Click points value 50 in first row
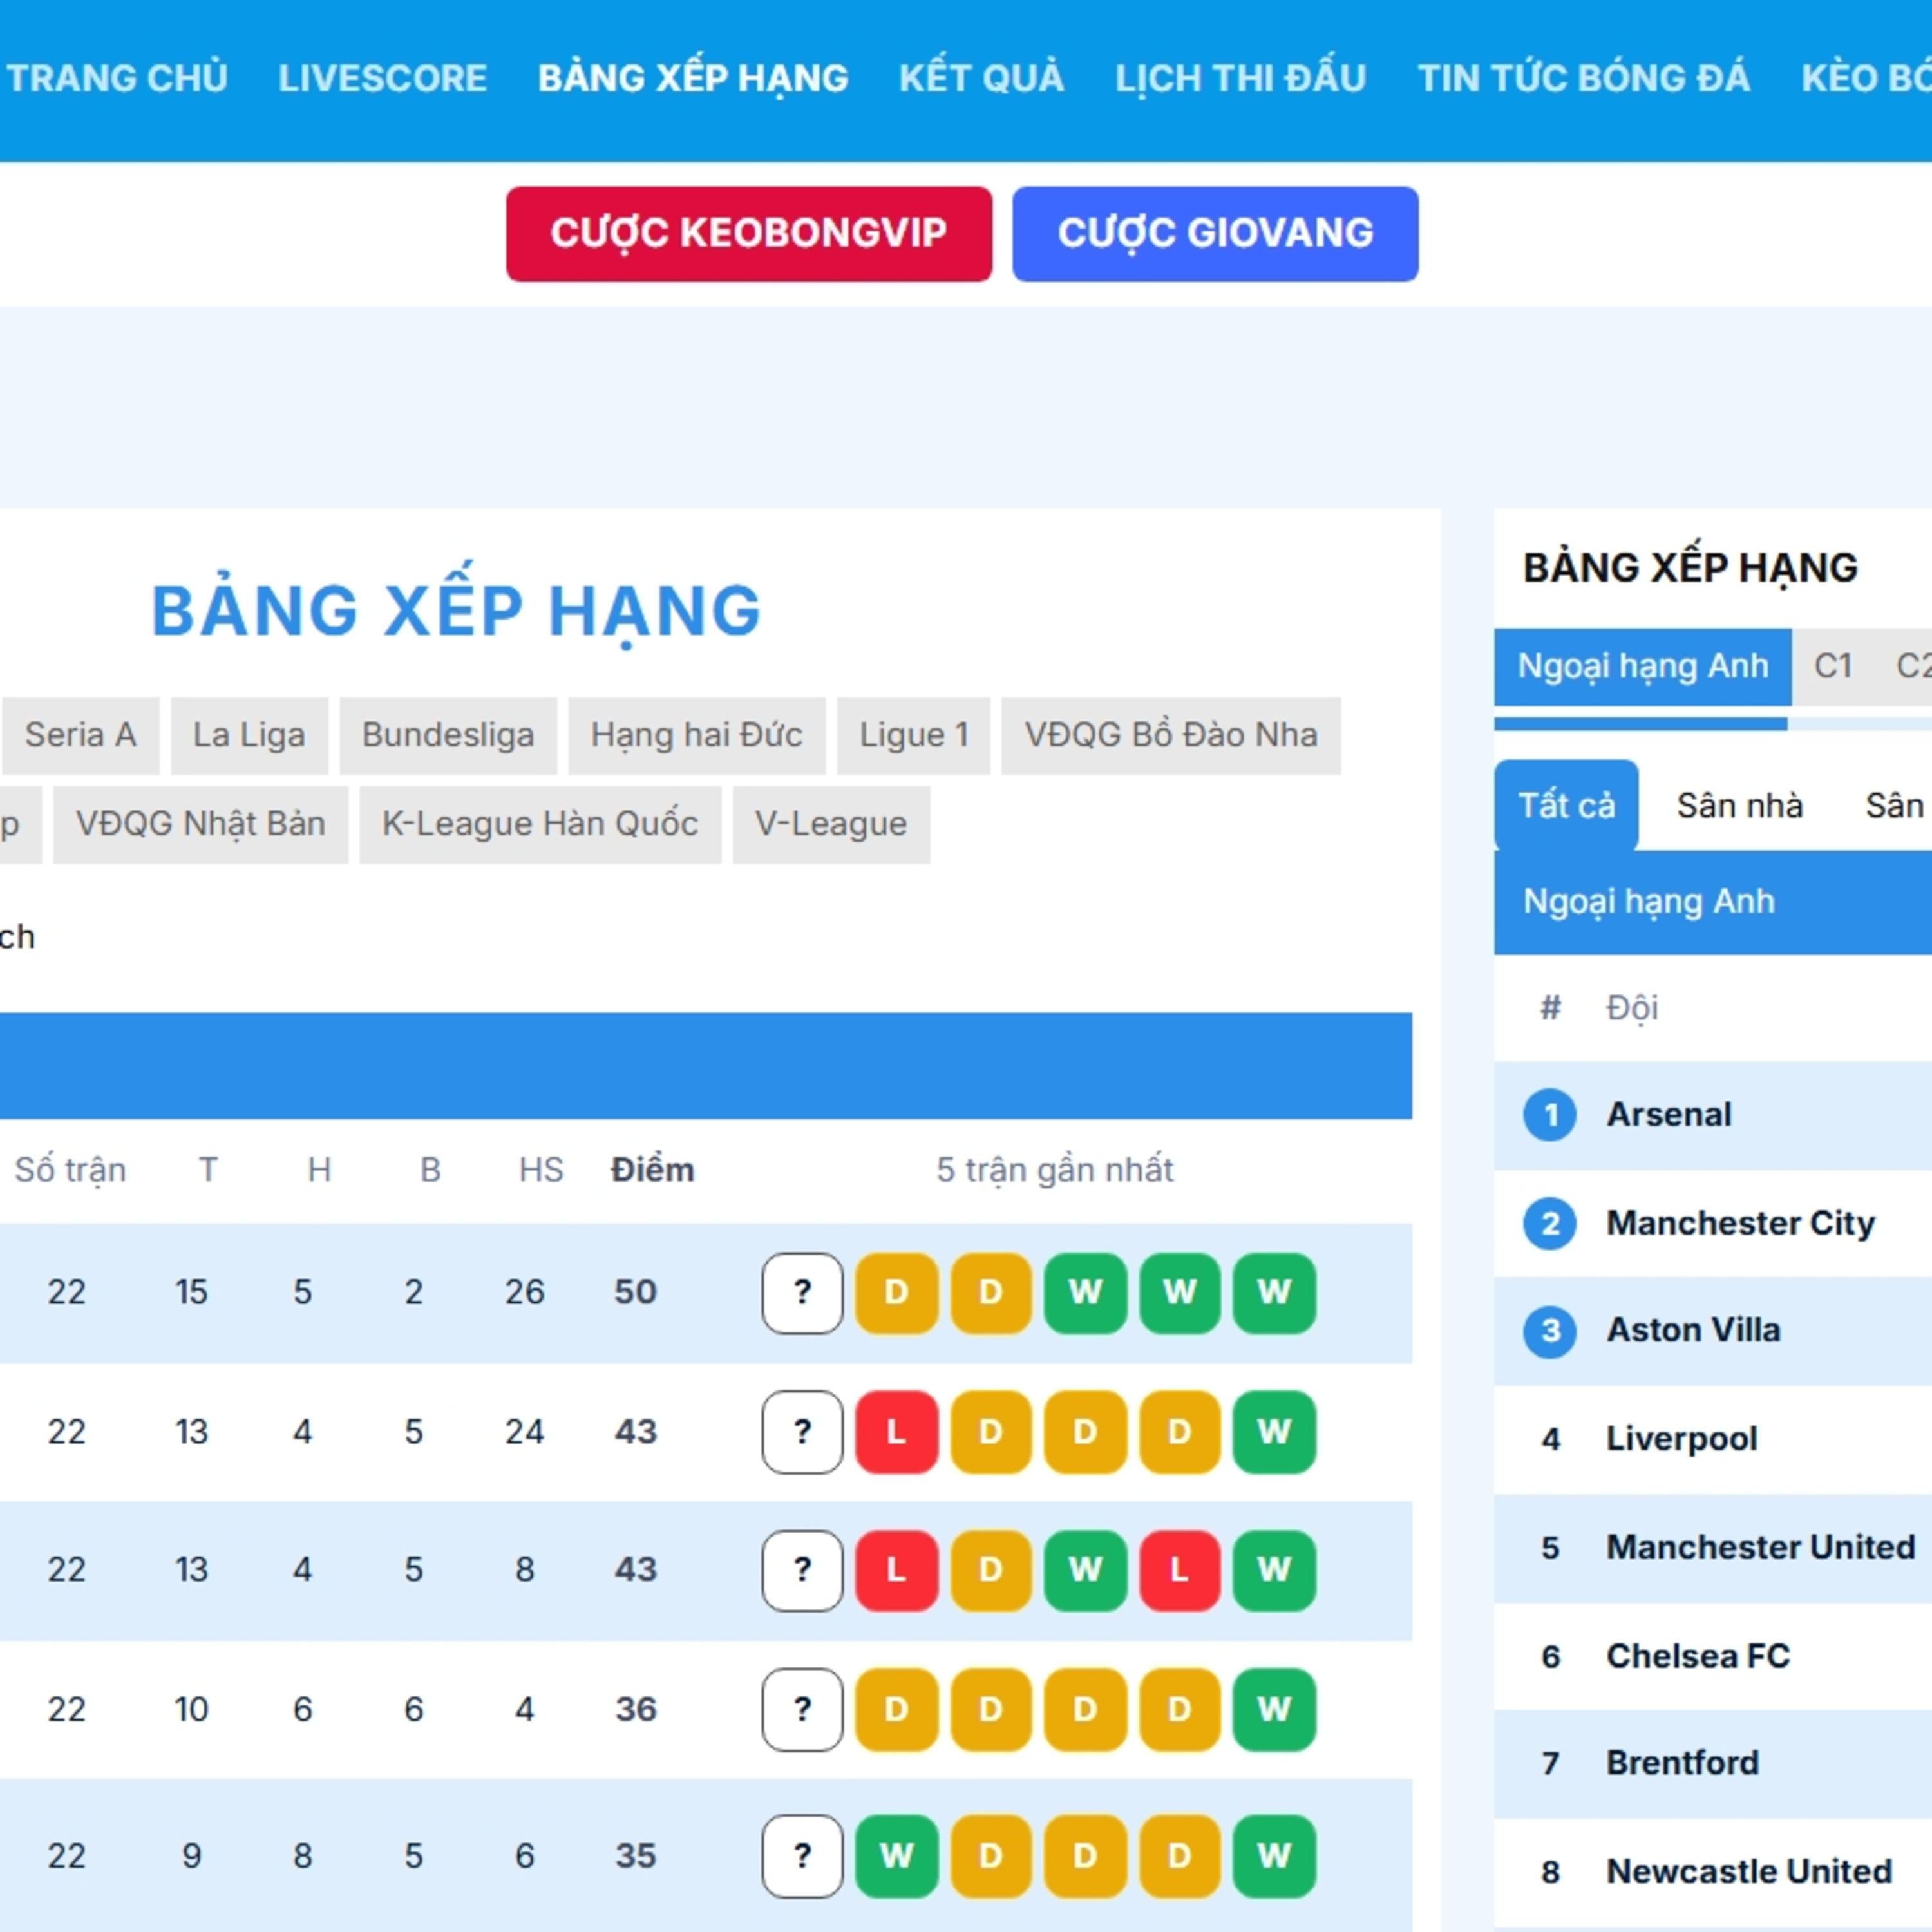This screenshot has height=1932, width=1932. [635, 1292]
